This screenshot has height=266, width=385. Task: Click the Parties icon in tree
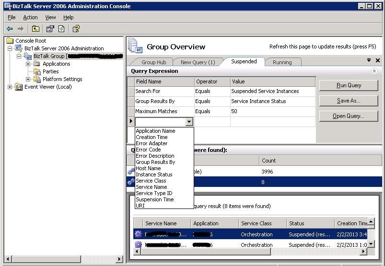click(37, 71)
